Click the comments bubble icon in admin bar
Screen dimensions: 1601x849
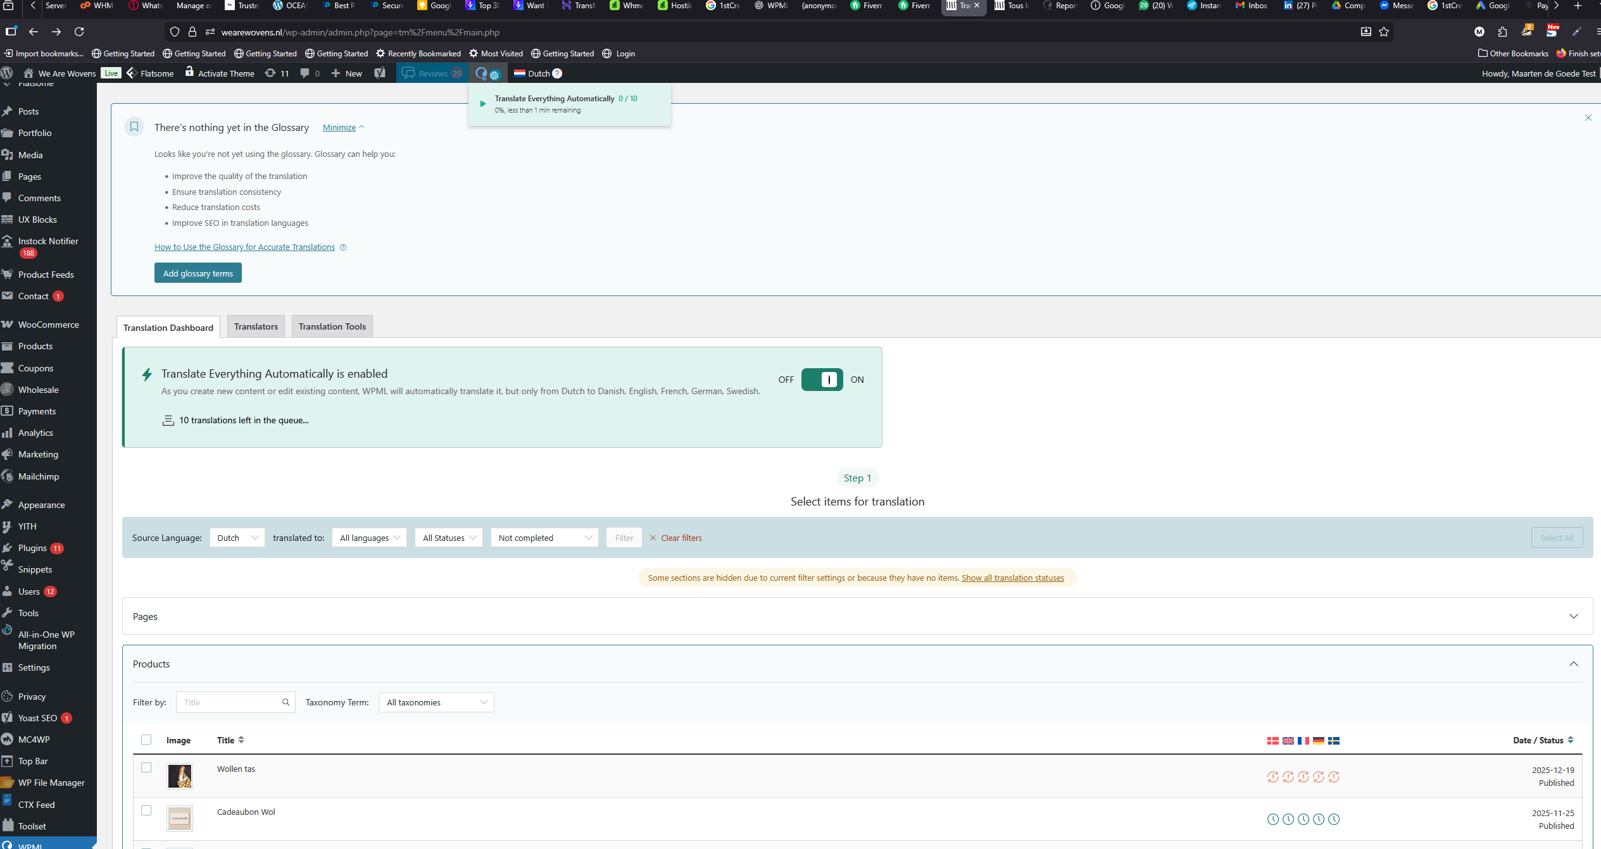305,73
